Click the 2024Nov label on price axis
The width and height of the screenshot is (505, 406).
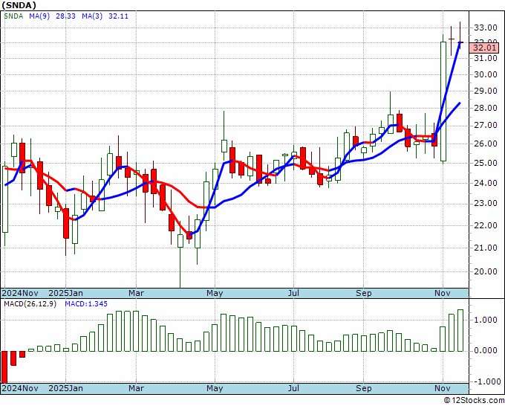click(20, 293)
